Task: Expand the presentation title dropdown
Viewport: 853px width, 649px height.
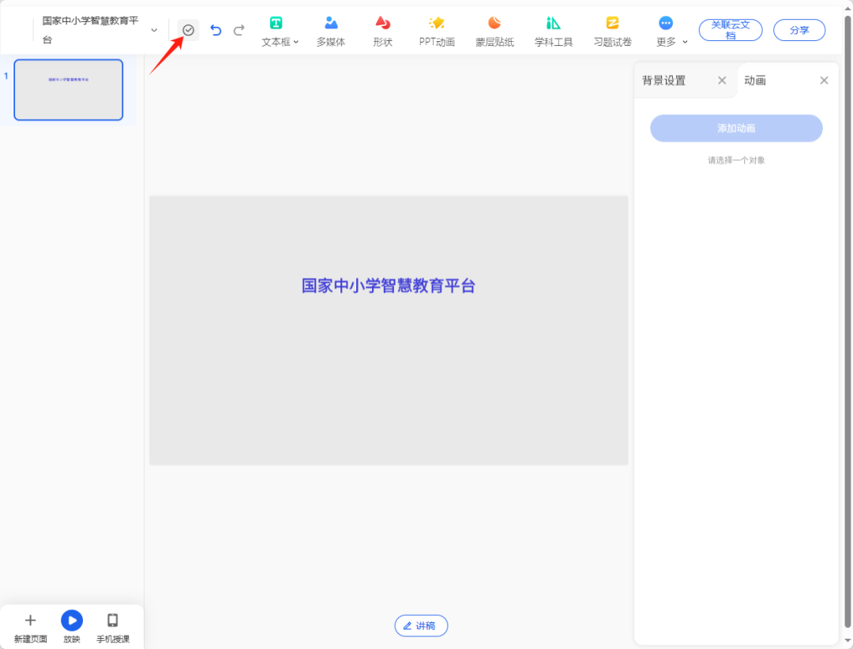Action: (154, 29)
